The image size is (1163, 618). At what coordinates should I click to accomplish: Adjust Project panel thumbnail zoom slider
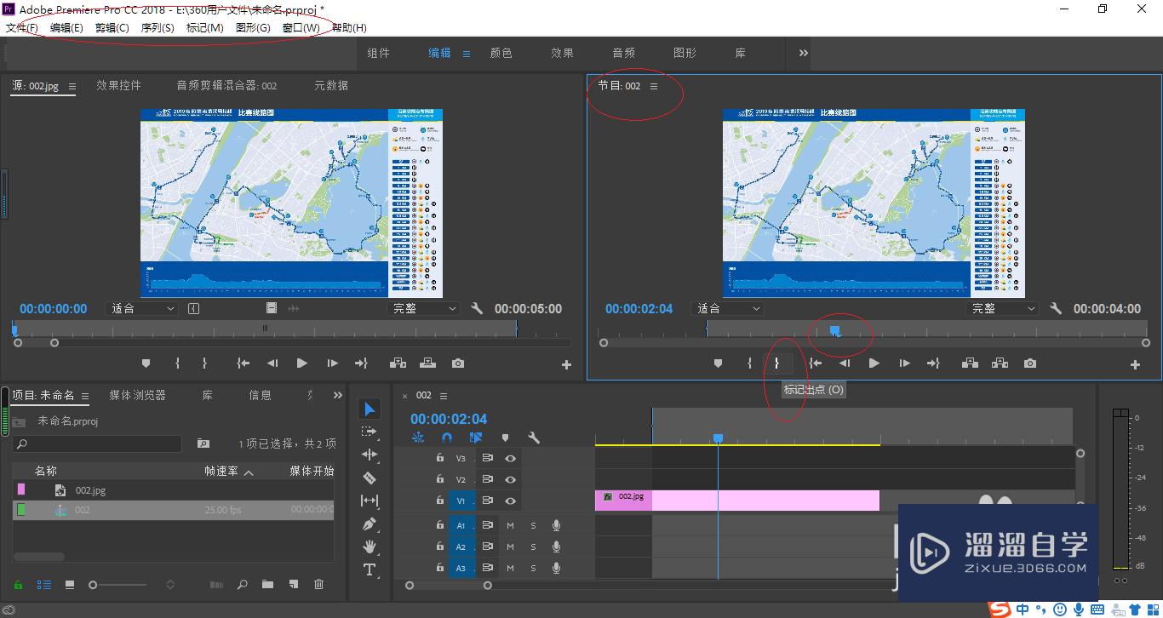coord(119,585)
